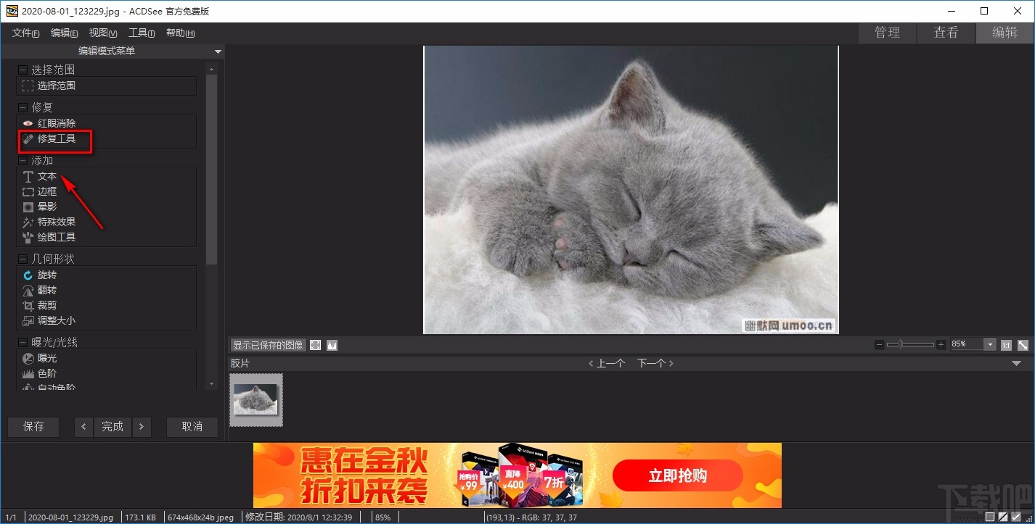Viewport: 1035px width, 524px height.
Task: Click the 保存 save button
Action: click(33, 426)
